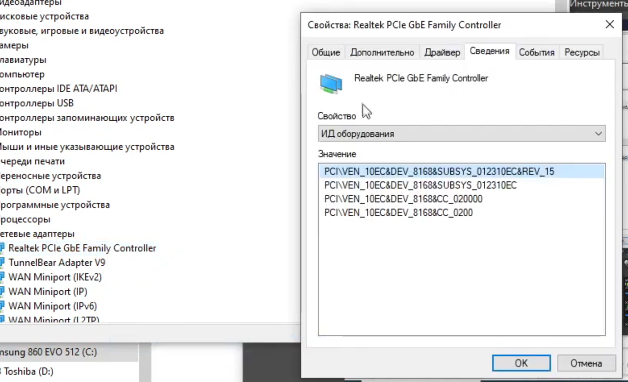This screenshot has width=628, height=382.
Task: Select the Программные устройства category
Action: pos(55,204)
